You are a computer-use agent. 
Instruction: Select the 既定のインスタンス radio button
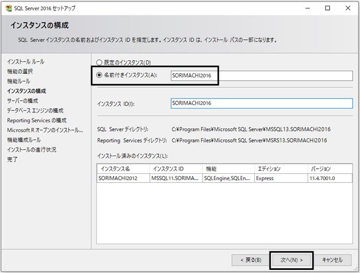(99, 62)
